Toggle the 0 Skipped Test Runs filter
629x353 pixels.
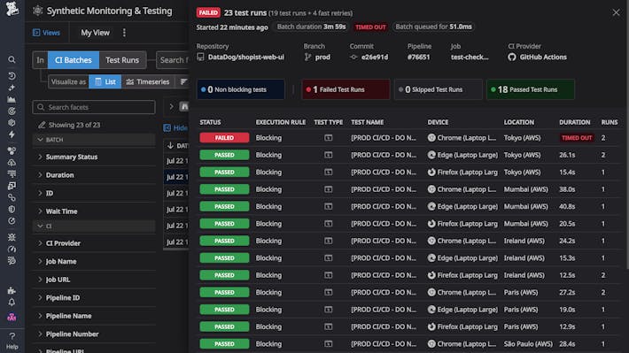[438, 89]
